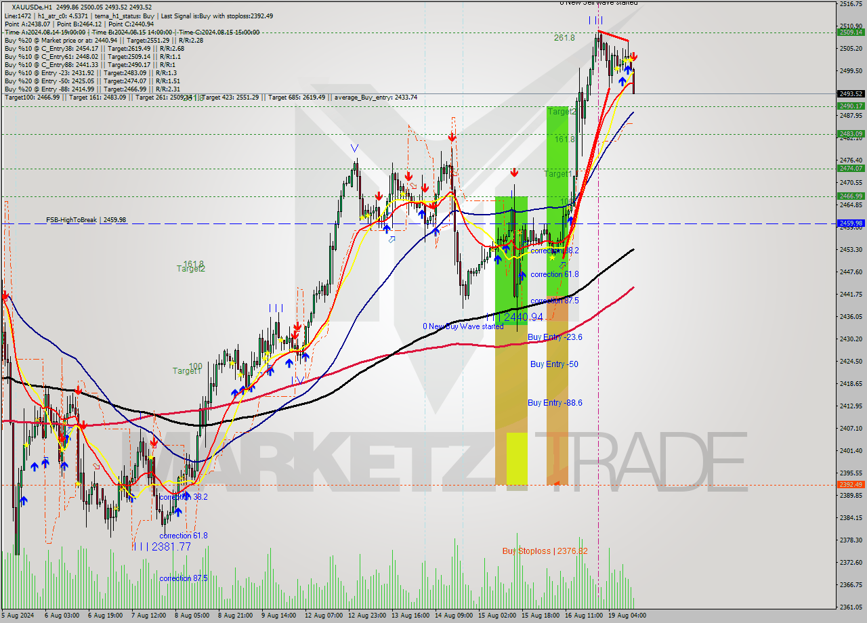Click the 'average_Buy_entry: 2433.74' text

pos(377,98)
